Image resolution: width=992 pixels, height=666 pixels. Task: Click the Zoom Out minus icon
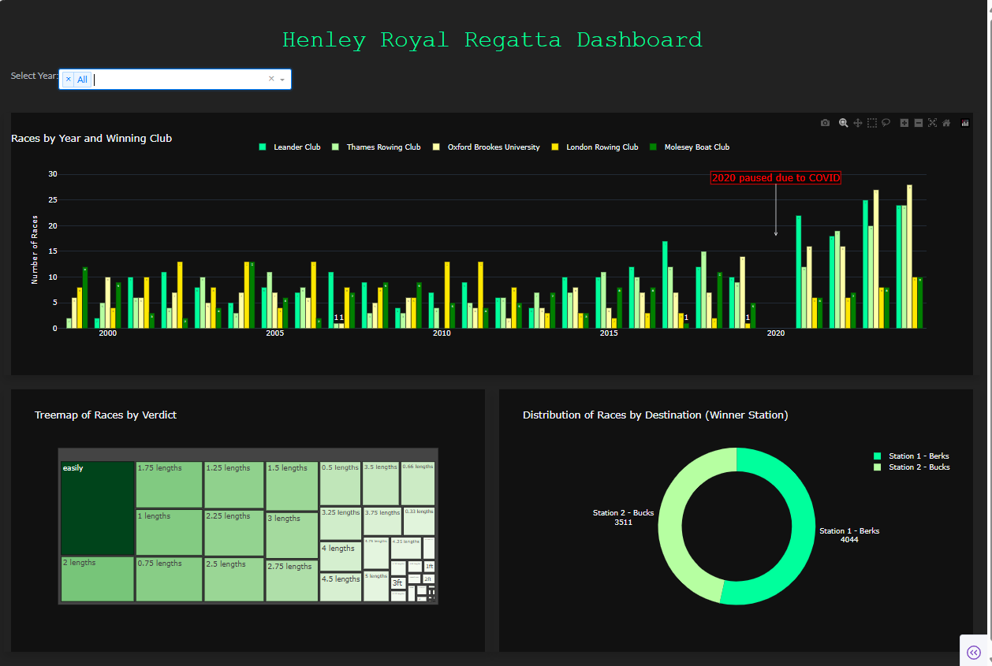click(919, 123)
